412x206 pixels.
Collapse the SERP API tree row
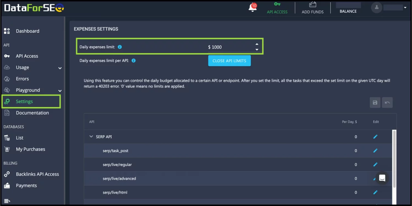(x=91, y=137)
